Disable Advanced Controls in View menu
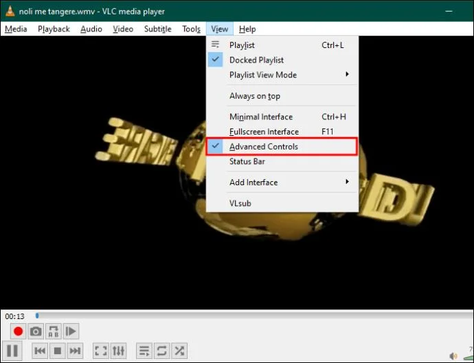This screenshot has height=363, width=474. tap(282, 146)
